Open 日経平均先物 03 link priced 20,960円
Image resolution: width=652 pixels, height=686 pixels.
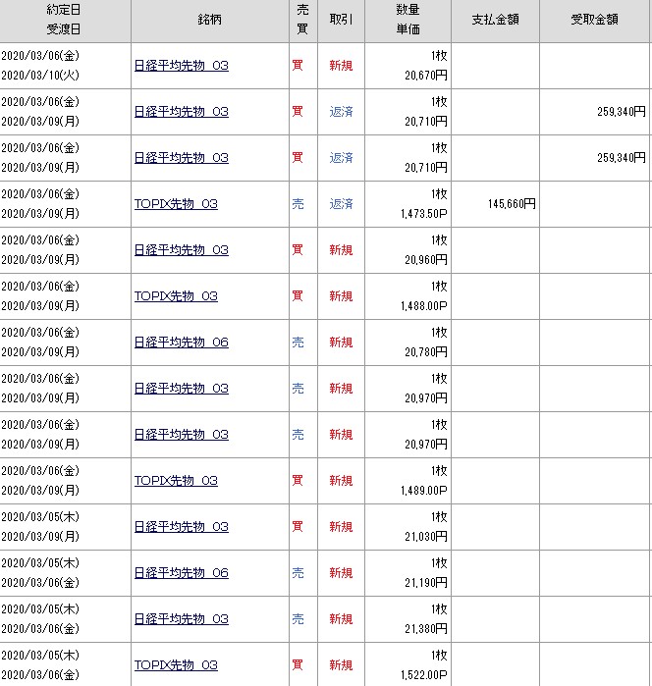[181, 250]
